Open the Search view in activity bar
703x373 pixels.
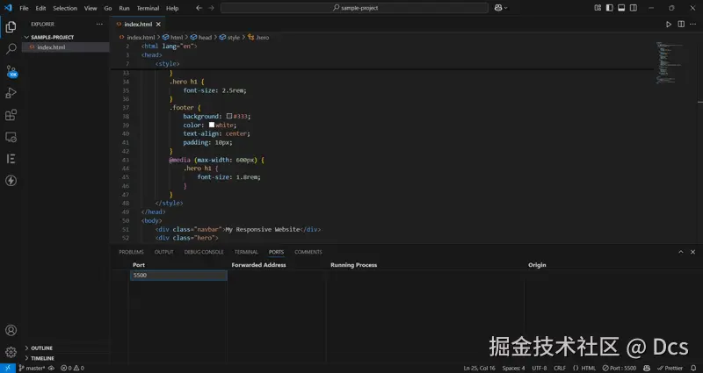11,49
